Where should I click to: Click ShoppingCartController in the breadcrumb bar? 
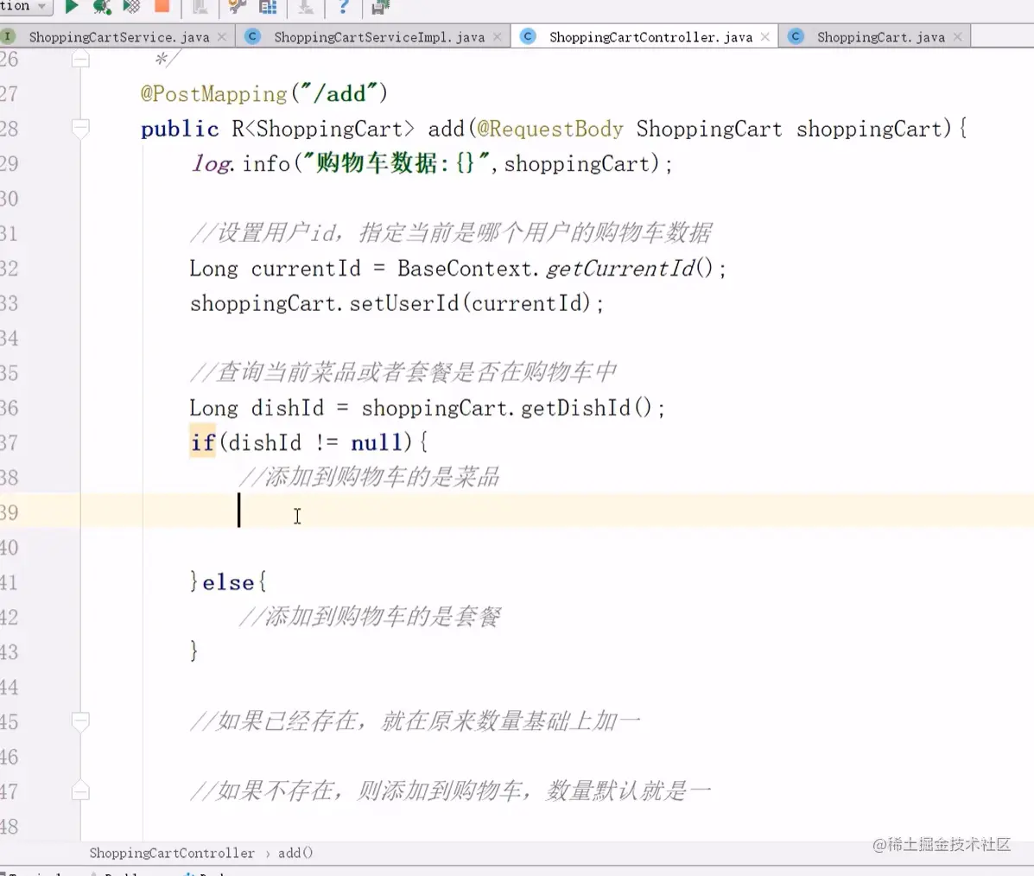tap(172, 853)
